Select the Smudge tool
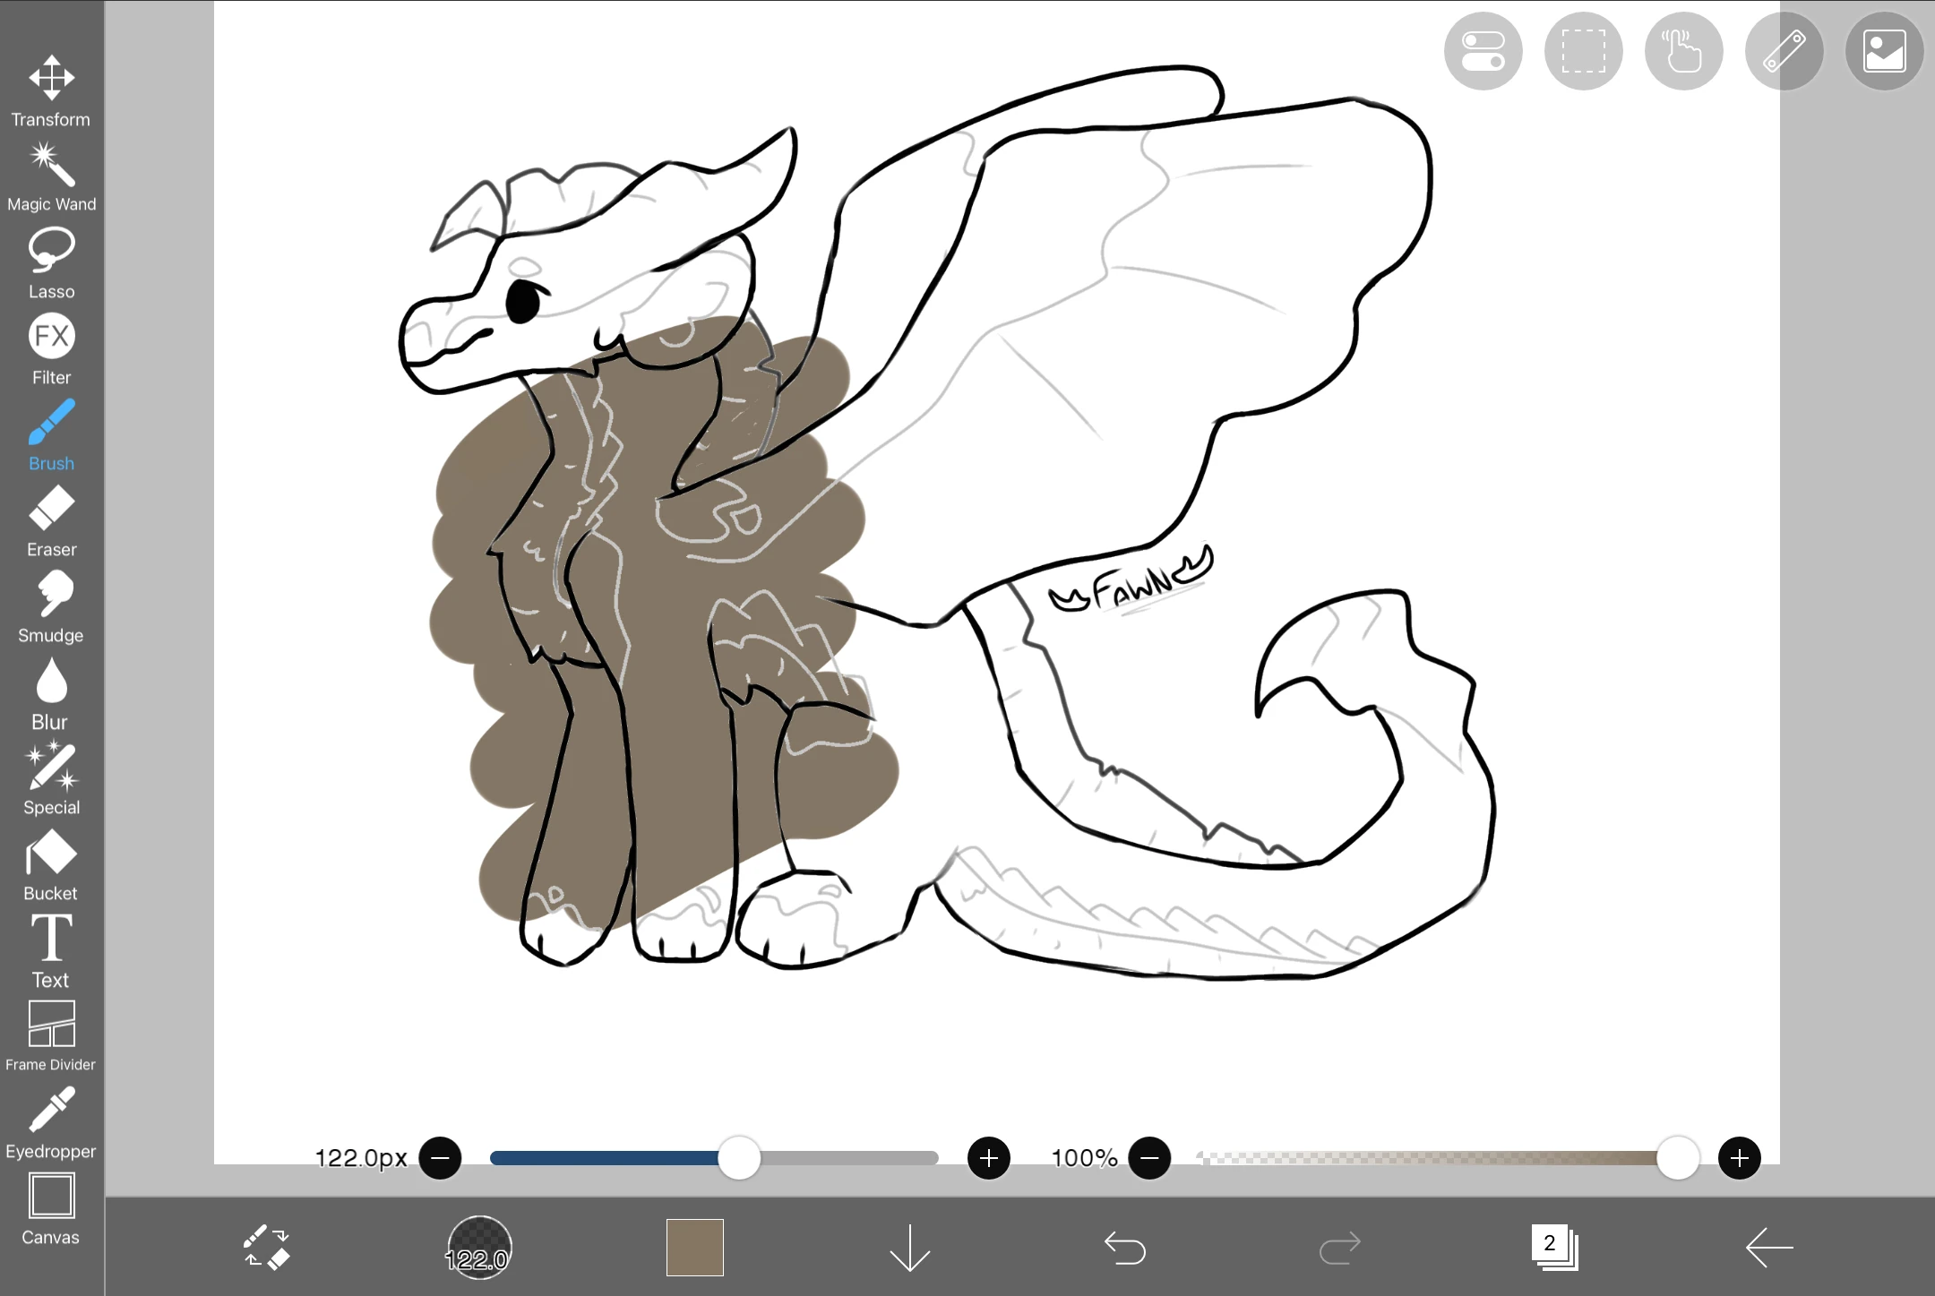Image resolution: width=1935 pixels, height=1296 pixels. (x=51, y=606)
